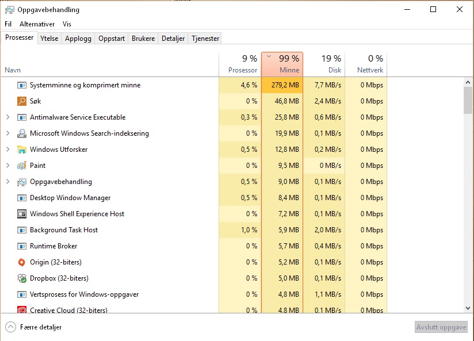Click the Avslutt oppgave button
This screenshot has height=341, width=474.
tap(441, 327)
